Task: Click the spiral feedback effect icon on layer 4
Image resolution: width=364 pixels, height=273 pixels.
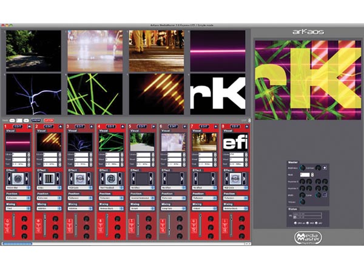Action: click(111, 178)
